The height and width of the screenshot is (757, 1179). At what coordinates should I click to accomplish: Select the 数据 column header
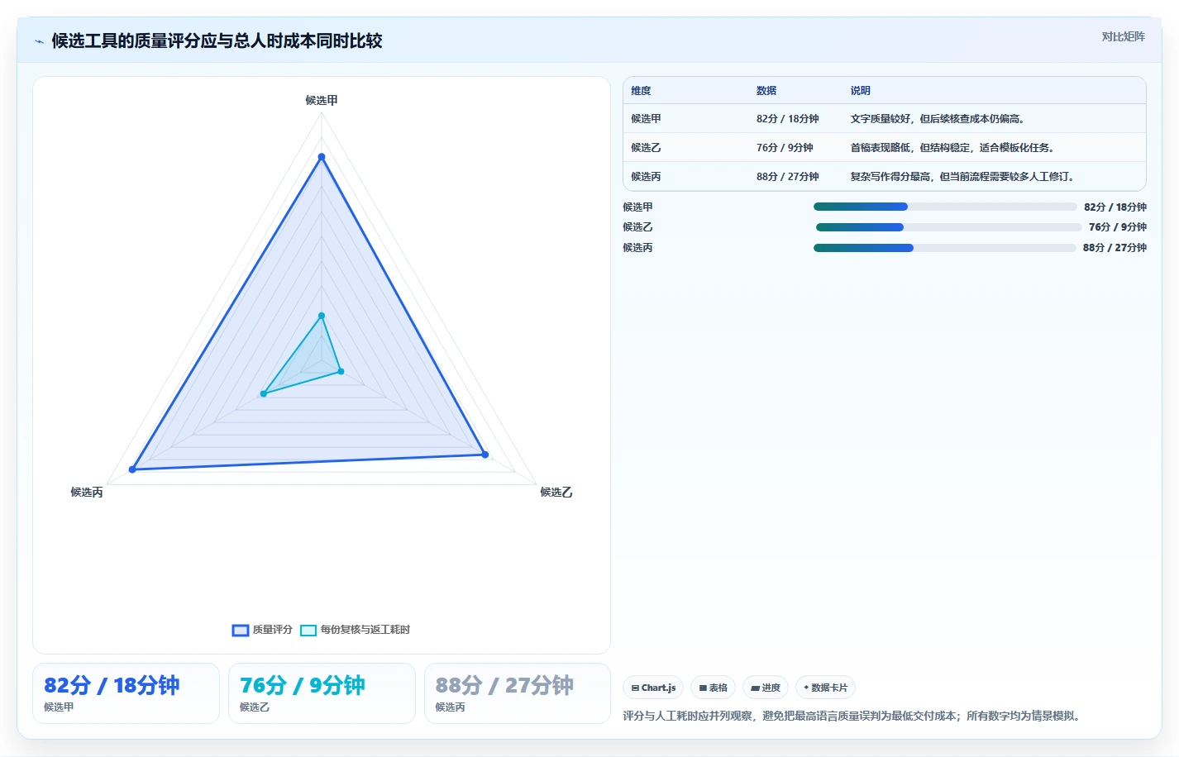pyautogui.click(x=766, y=91)
